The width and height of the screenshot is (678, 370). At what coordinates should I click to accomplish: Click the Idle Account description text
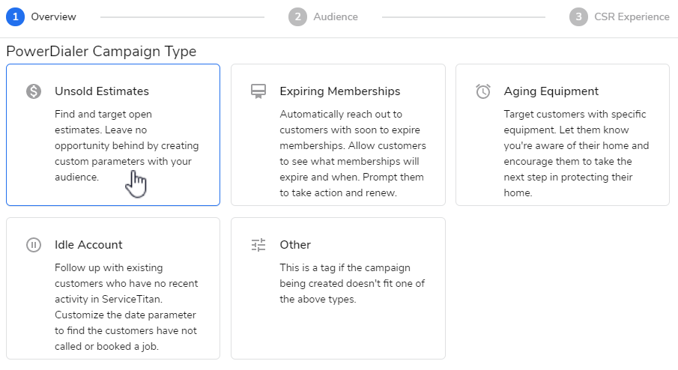[x=127, y=307]
